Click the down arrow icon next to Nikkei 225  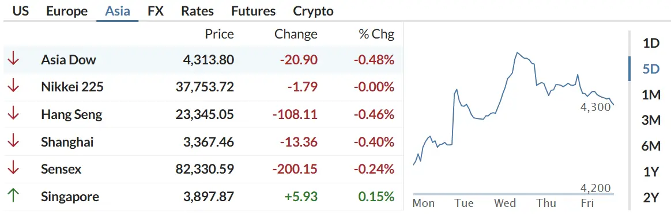click(x=13, y=87)
